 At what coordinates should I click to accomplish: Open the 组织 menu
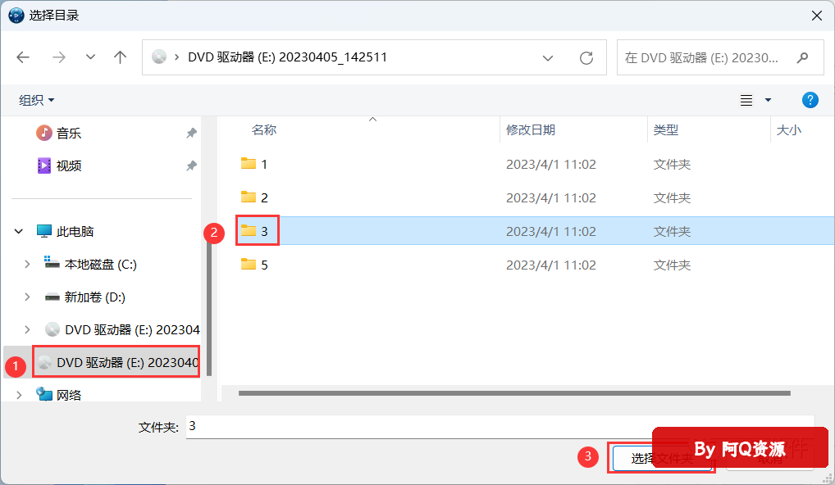point(37,100)
